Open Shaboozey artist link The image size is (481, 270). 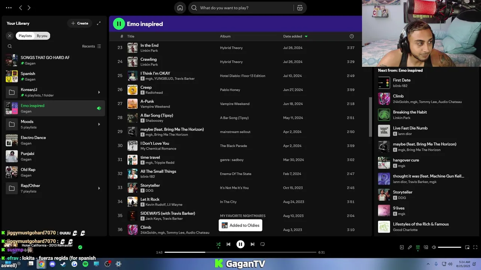coord(154,121)
